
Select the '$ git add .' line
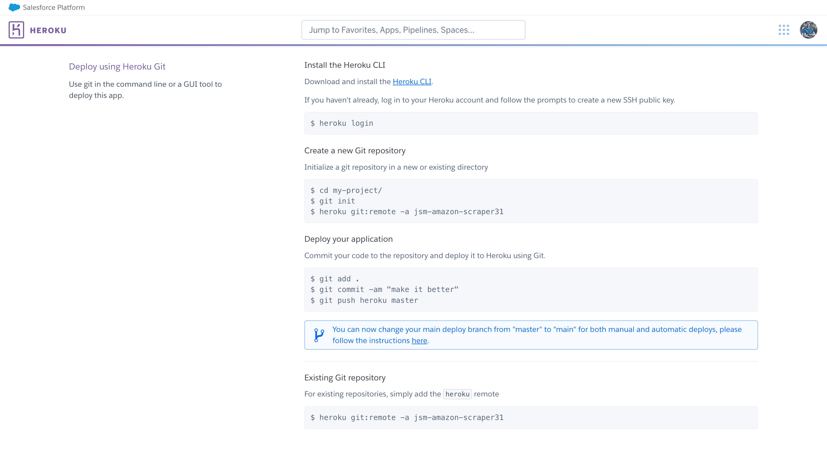pos(335,279)
